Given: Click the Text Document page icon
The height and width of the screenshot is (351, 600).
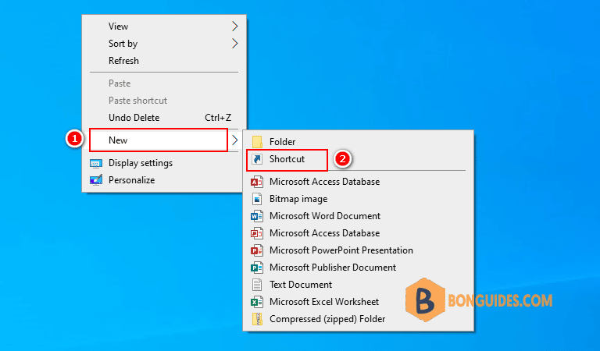Looking at the screenshot, I should (257, 285).
